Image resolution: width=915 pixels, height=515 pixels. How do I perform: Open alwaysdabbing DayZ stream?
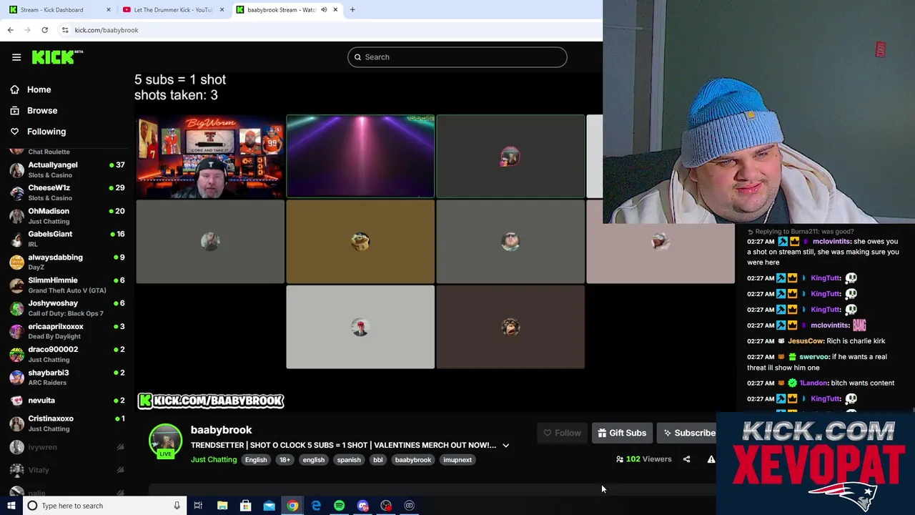point(67,262)
